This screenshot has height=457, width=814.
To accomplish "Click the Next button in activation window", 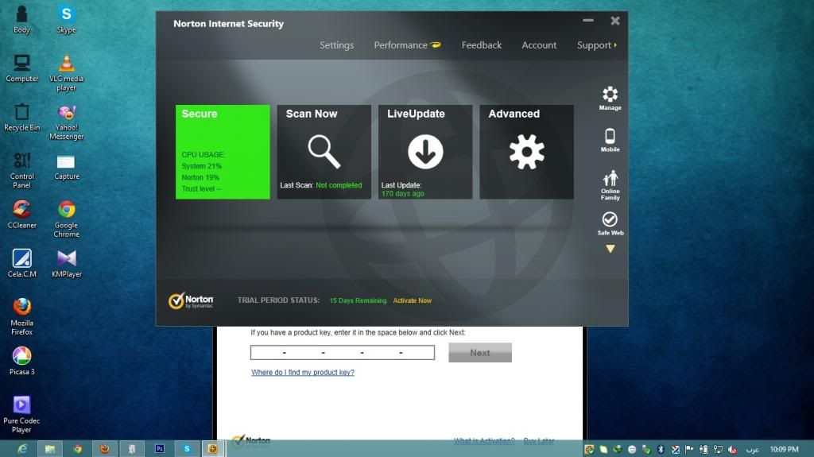I will 480,353.
